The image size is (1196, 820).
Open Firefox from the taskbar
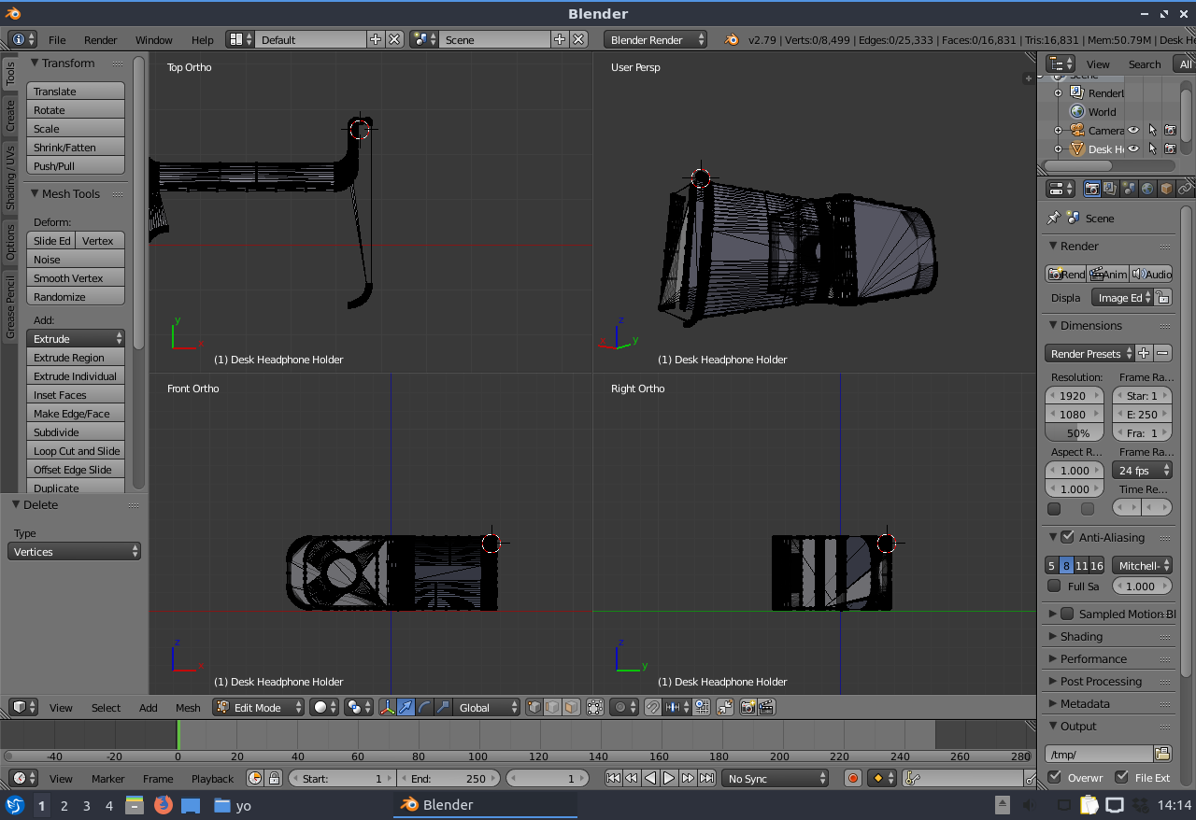[164, 804]
